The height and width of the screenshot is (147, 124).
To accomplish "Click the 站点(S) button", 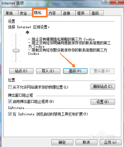I will pyautogui.click(x=21, y=71).
